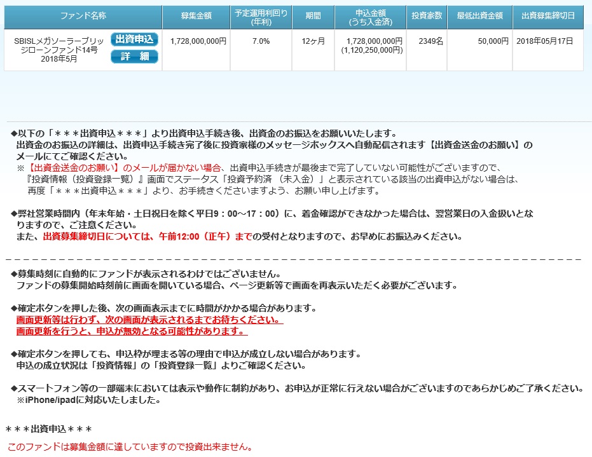Image resolution: width=592 pixels, height=457 pixels.
Task: Select the fund name SBISLメガソーラーブリッジローンファンド14号
Action: [x=59, y=45]
